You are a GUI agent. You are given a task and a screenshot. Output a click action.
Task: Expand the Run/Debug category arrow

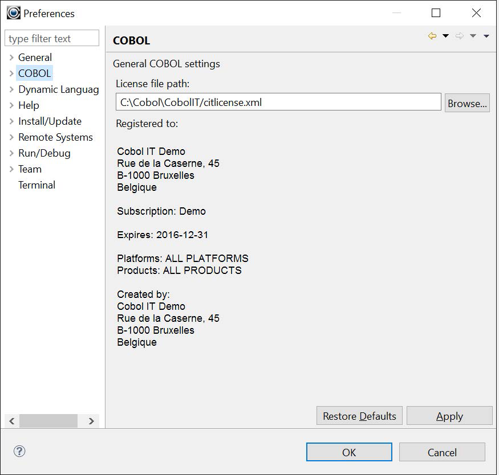[x=11, y=153]
